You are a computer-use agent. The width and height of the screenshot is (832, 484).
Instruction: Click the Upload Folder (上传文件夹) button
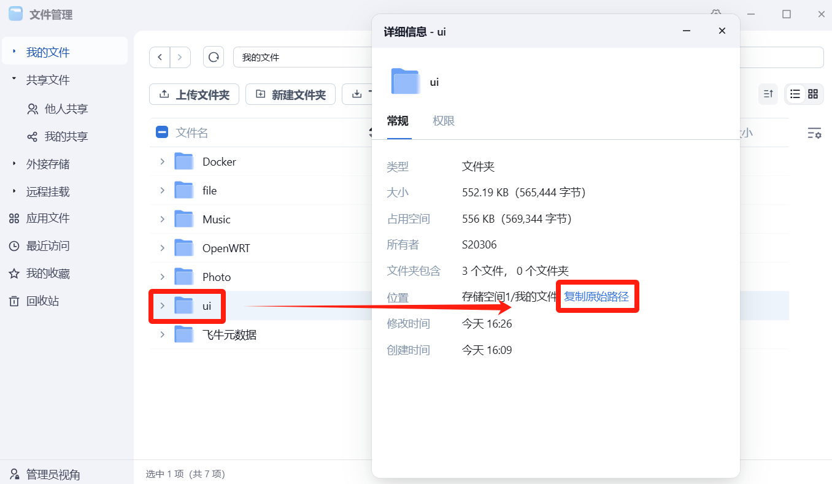[x=194, y=94]
